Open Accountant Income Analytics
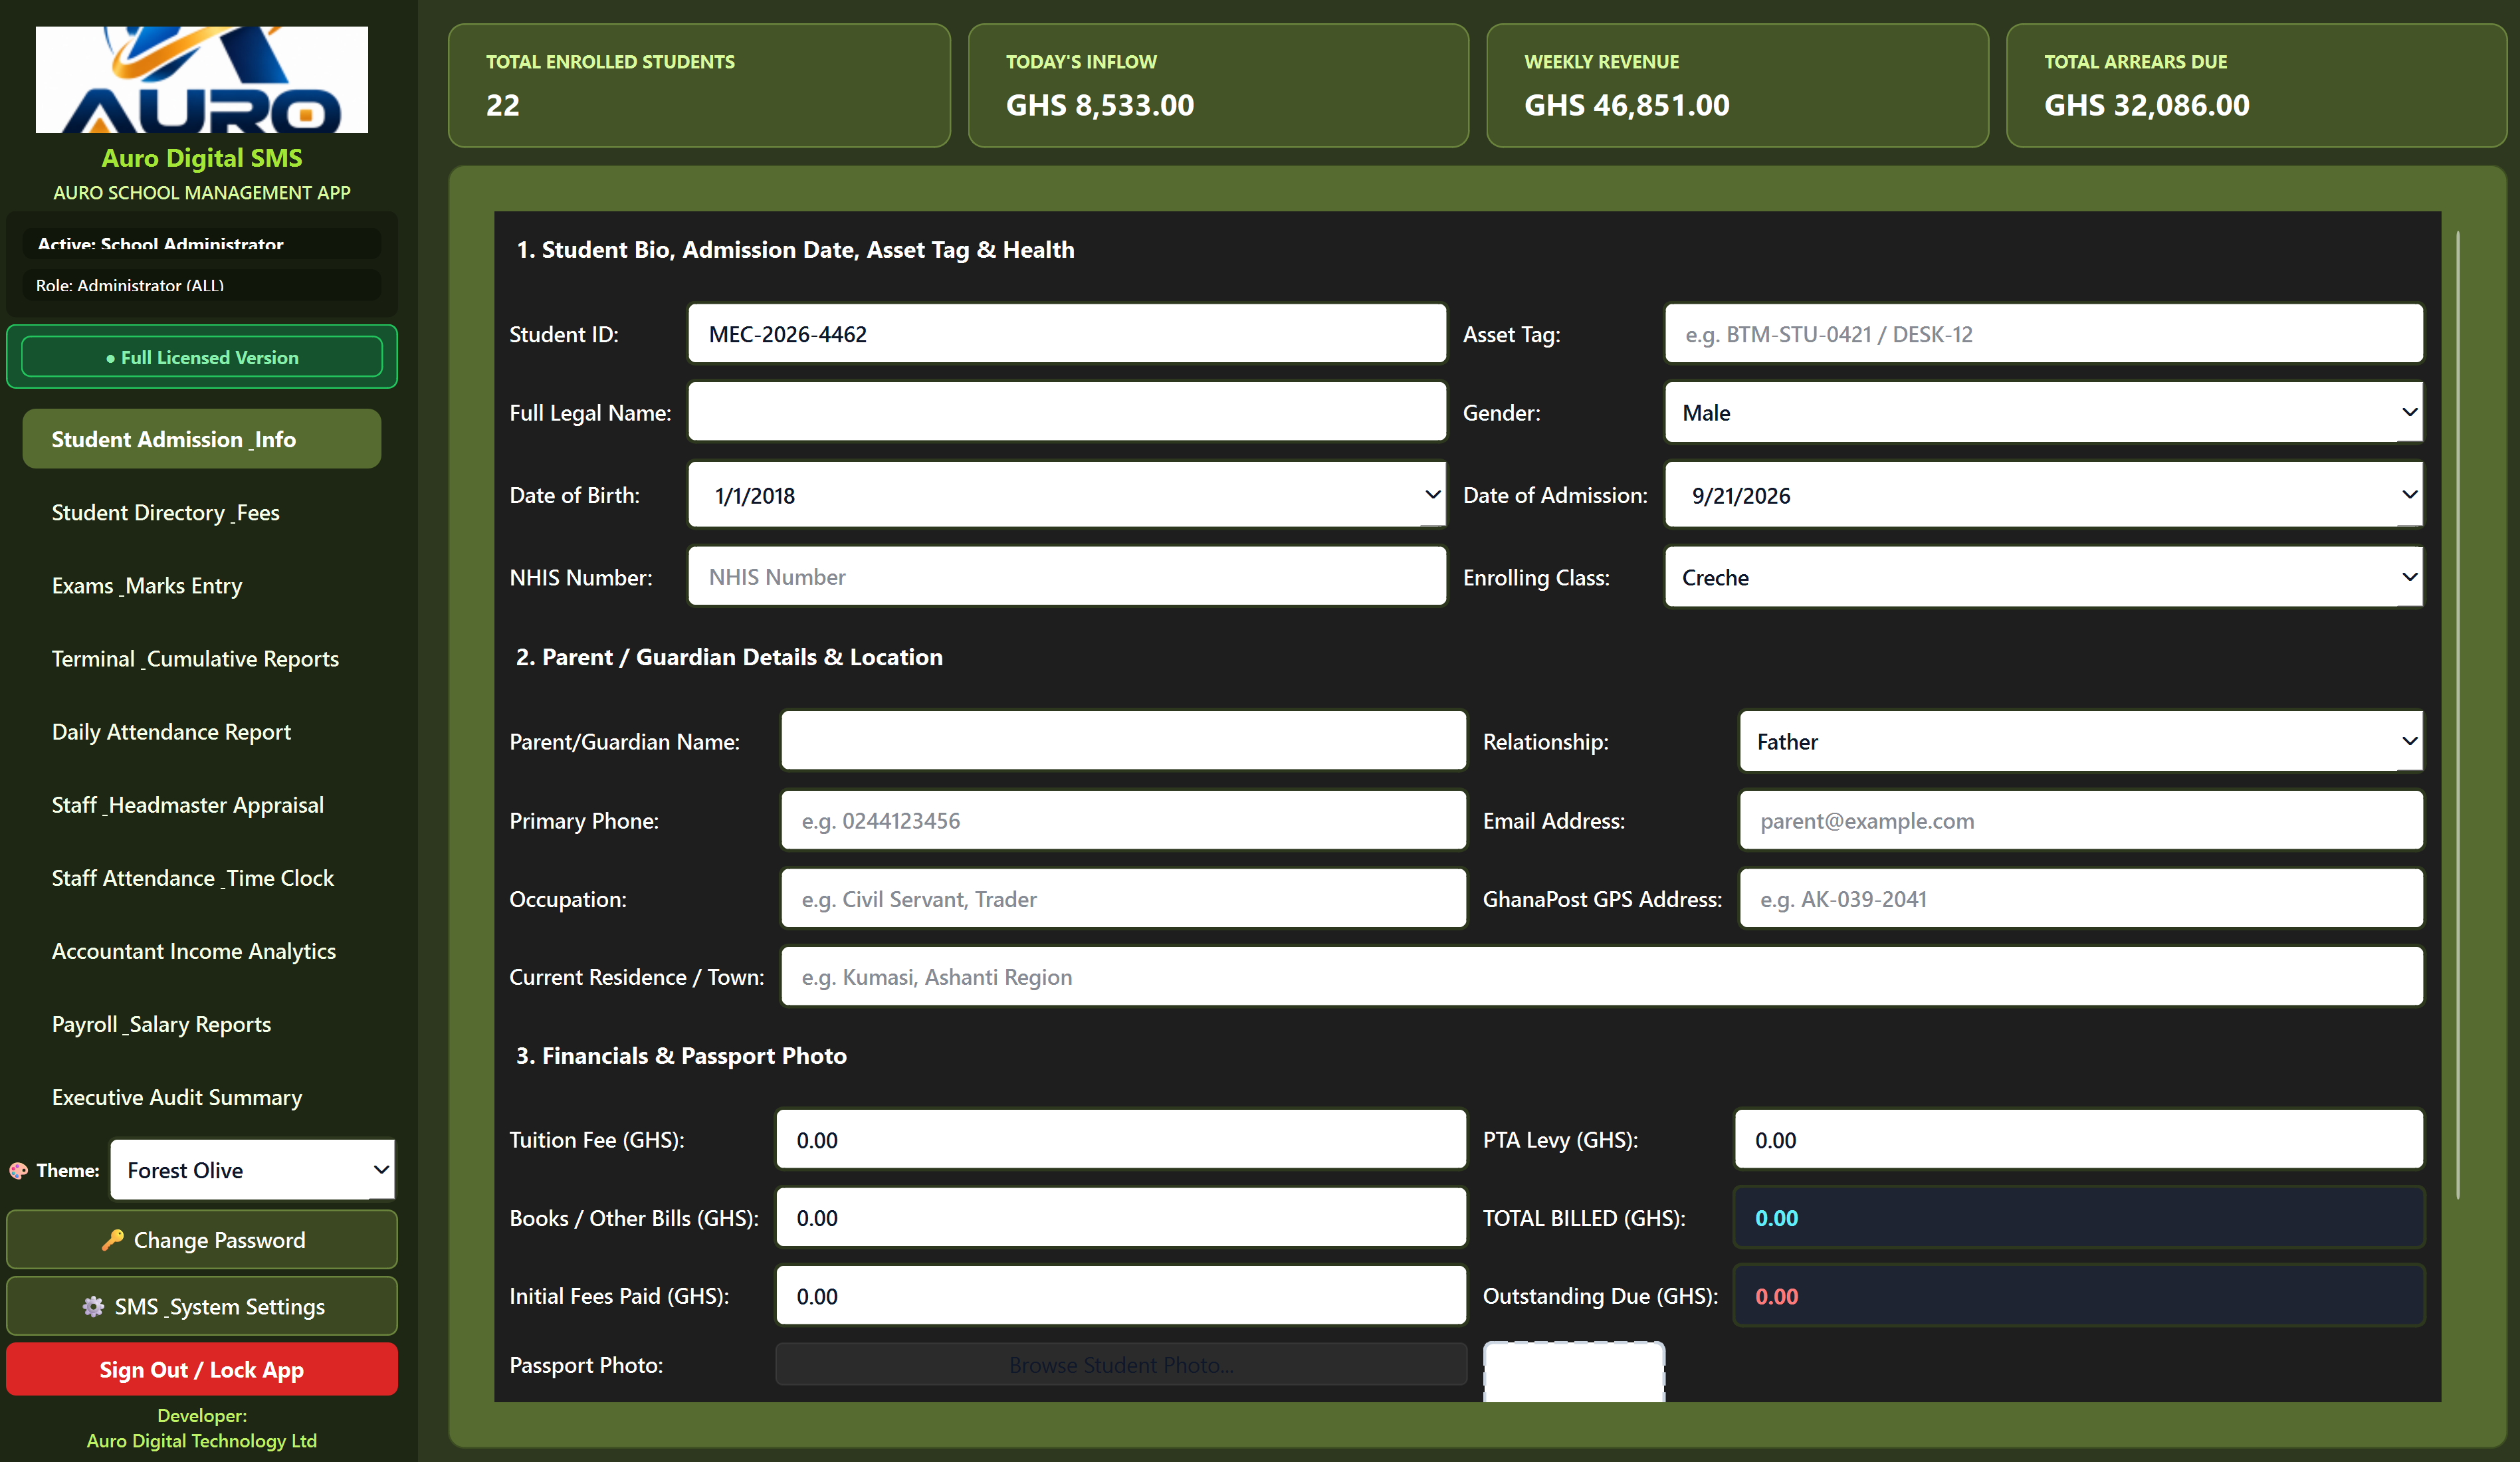 202,950
